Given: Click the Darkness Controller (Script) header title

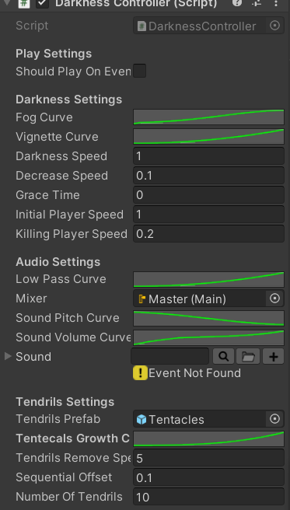Looking at the screenshot, I should pos(136,3).
